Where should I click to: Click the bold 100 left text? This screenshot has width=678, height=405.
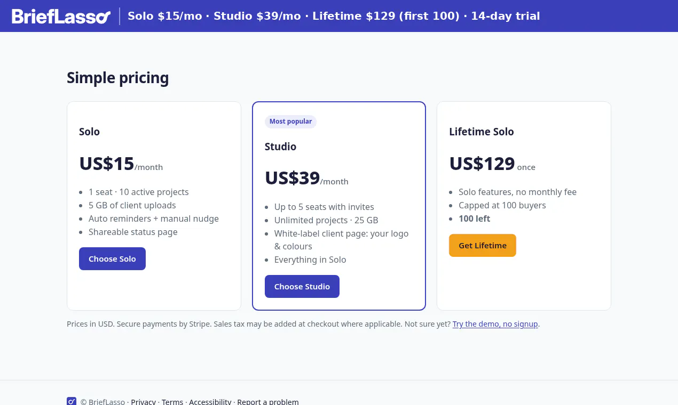point(474,218)
